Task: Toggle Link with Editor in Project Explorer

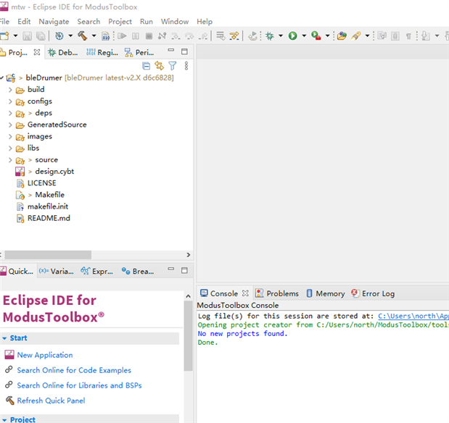Action: point(159,66)
